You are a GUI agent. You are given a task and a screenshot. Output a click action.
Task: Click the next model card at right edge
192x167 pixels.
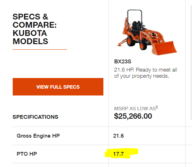coord(191,61)
